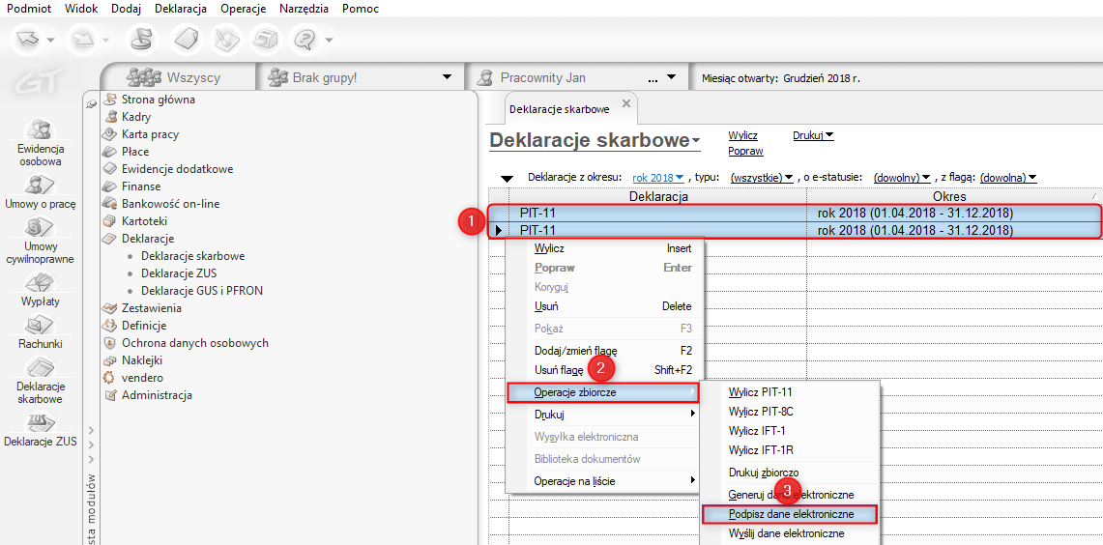This screenshot has height=545, width=1103.
Task: Open Operacje na liście submenu
Action: tap(605, 481)
